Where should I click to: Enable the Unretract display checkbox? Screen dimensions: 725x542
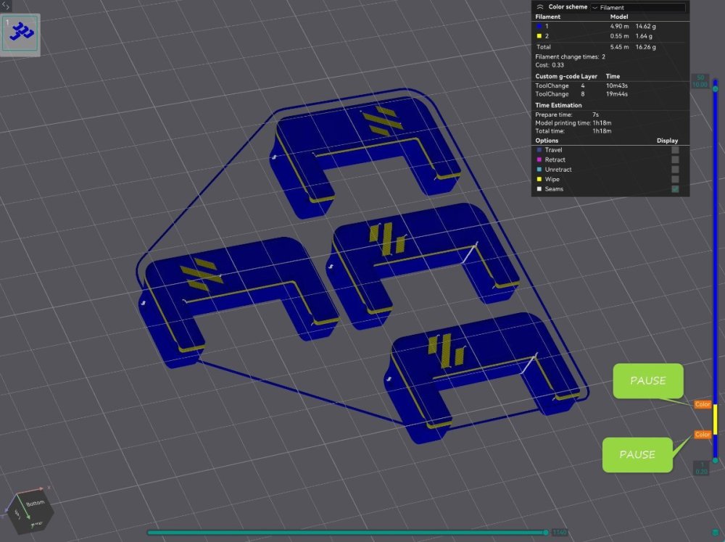(x=675, y=169)
